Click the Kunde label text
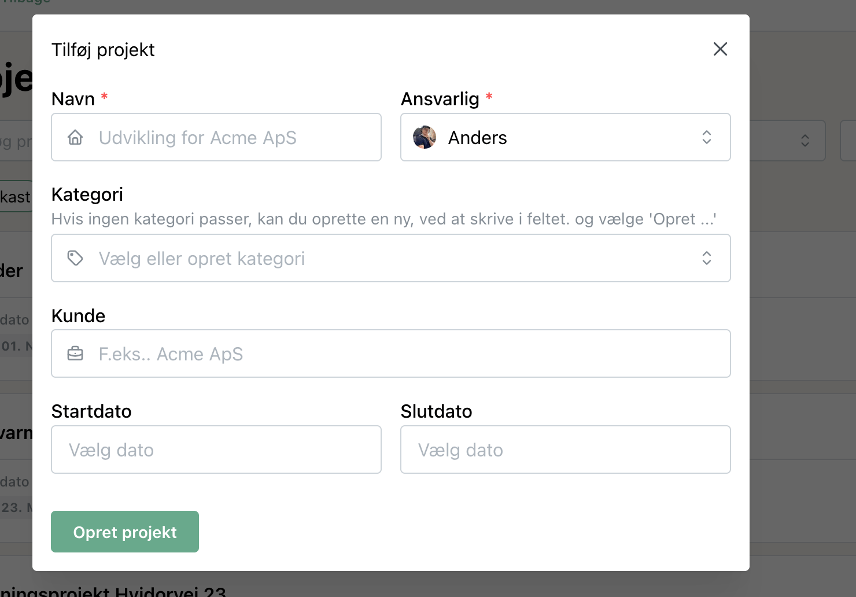856x597 pixels. (78, 316)
